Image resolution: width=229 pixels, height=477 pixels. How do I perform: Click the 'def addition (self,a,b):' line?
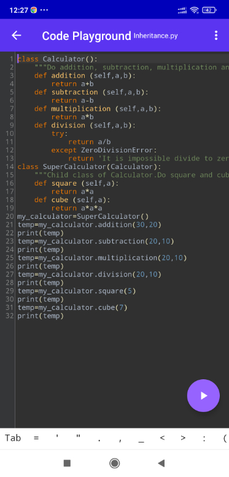click(85, 76)
